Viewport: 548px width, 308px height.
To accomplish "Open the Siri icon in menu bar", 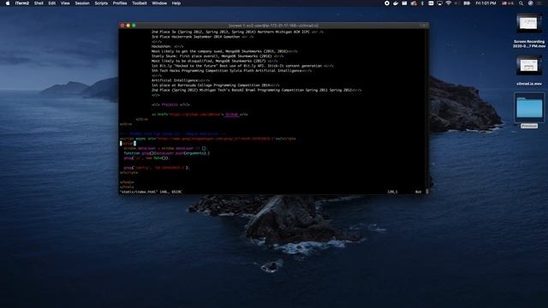I will (x=531, y=3).
